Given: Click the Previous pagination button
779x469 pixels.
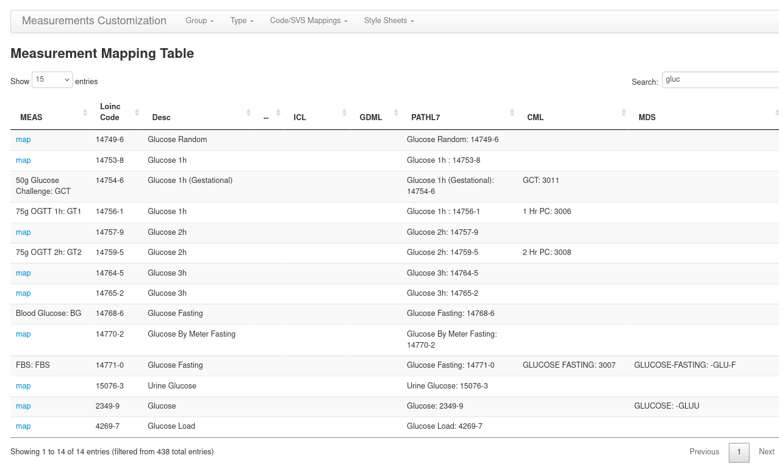Looking at the screenshot, I should tap(704, 451).
